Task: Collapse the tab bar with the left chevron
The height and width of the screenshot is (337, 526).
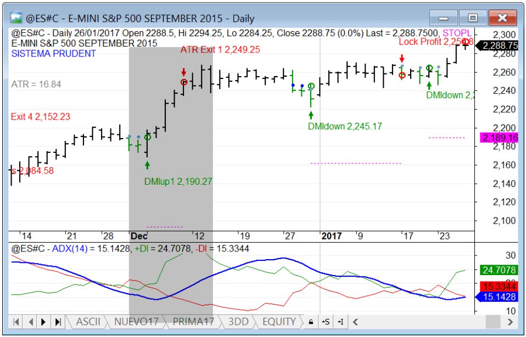Action: [354, 322]
